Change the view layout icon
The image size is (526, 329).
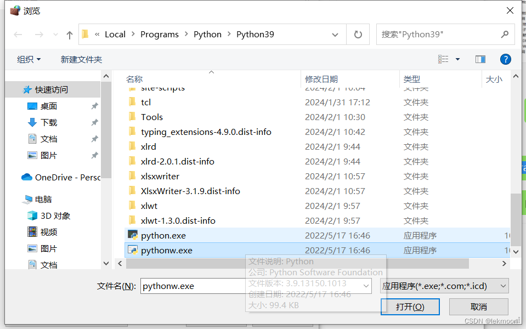pyautogui.click(x=443, y=59)
